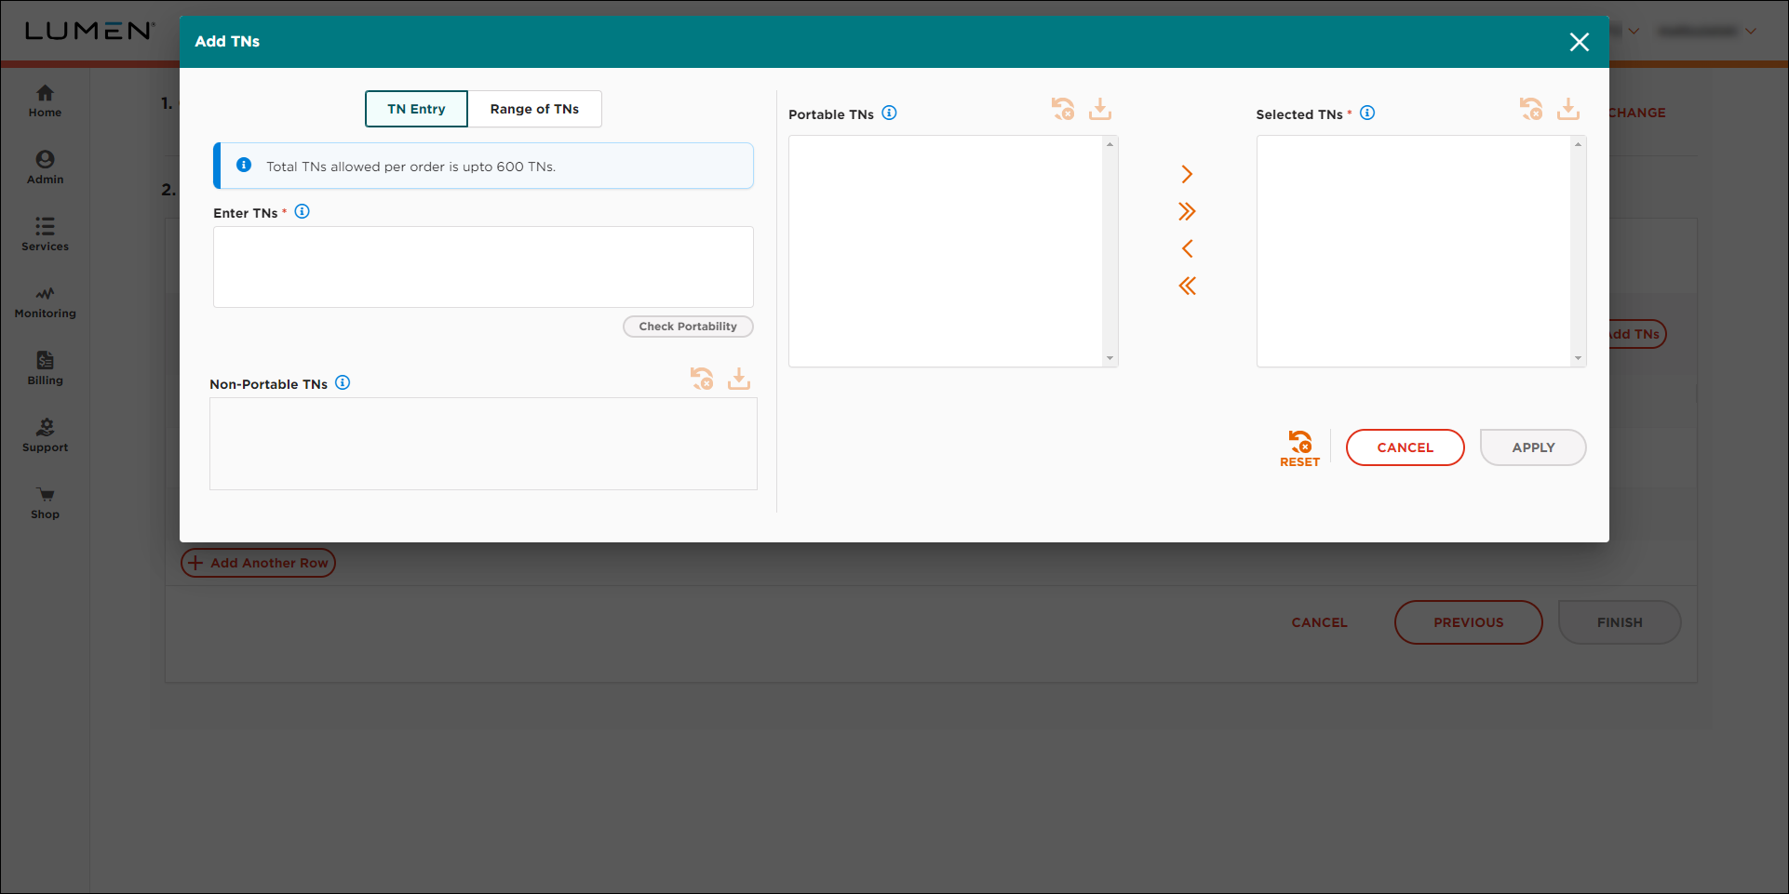Click inside the Enter TNs text area

[x=482, y=267]
